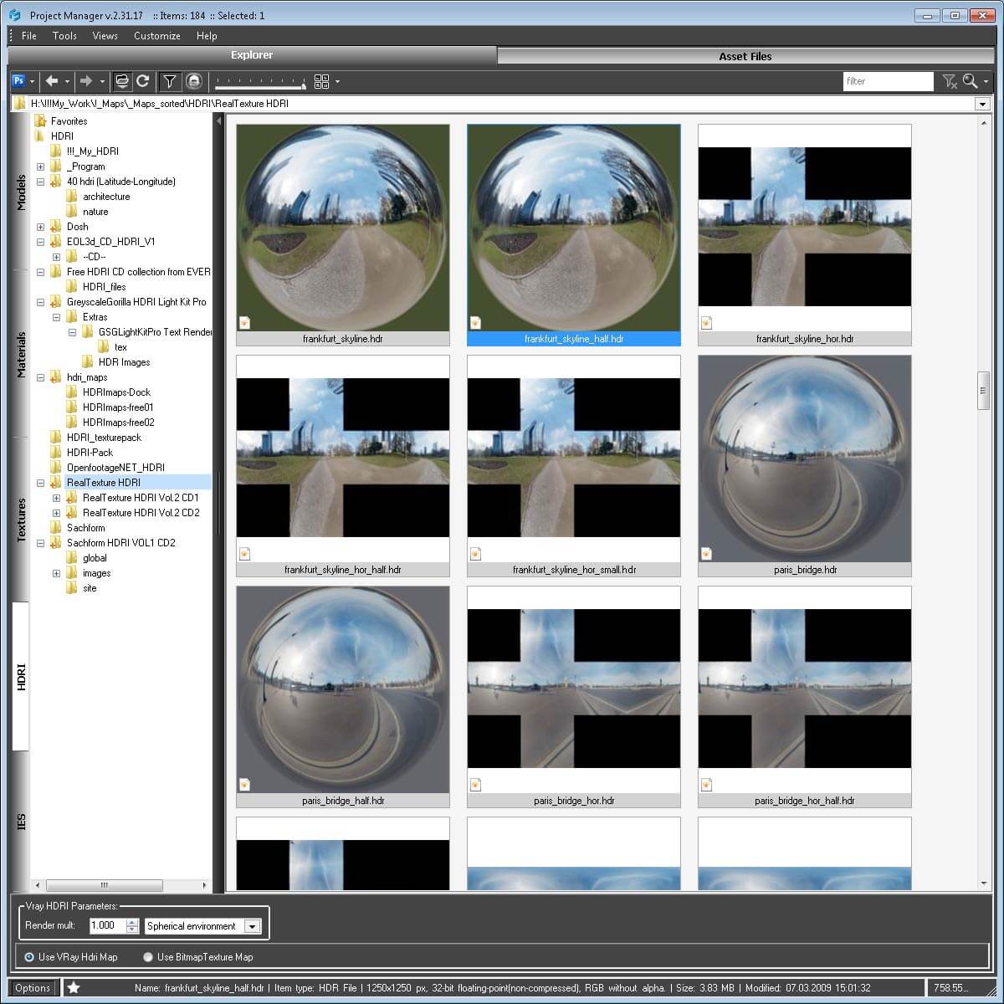This screenshot has width=1004, height=1004.
Task: Click the back navigation arrow
Action: coord(52,81)
